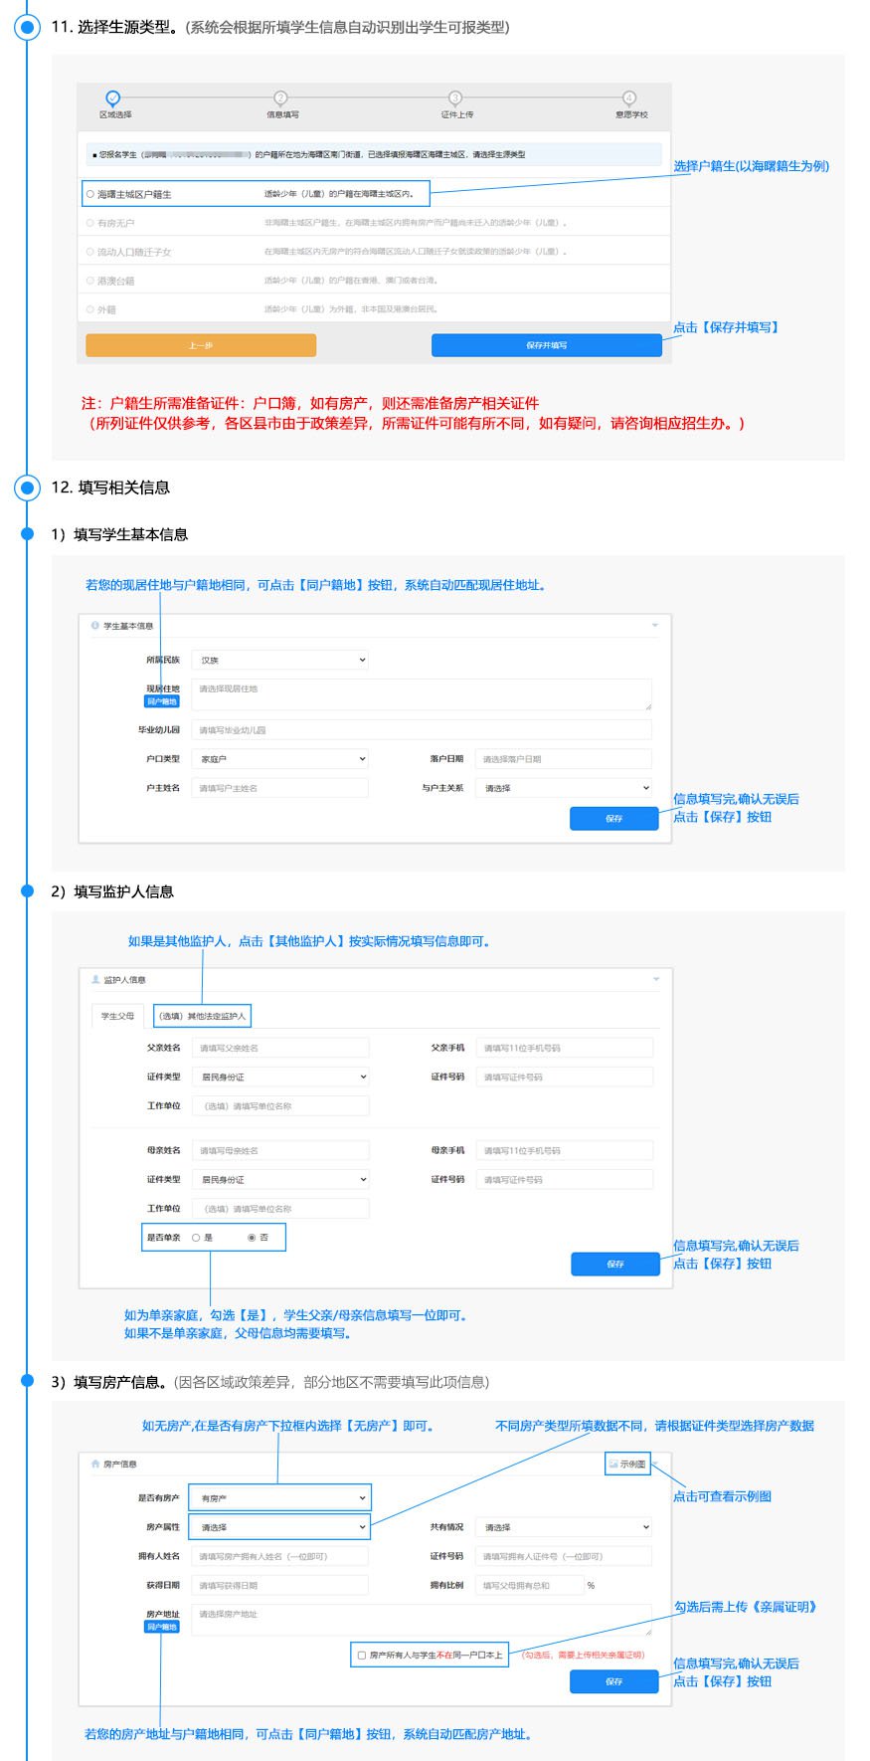The image size is (870, 1761).
Task: Click 保存 in student basic info form
Action: (614, 818)
